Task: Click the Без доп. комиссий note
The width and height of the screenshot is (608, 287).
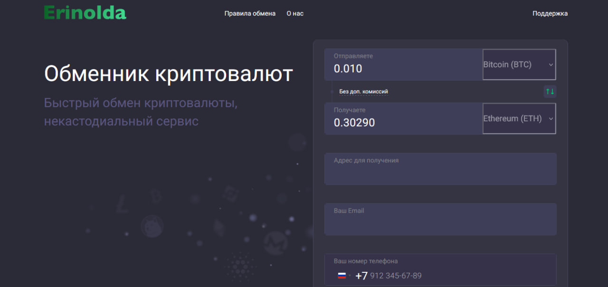Action: pos(364,91)
